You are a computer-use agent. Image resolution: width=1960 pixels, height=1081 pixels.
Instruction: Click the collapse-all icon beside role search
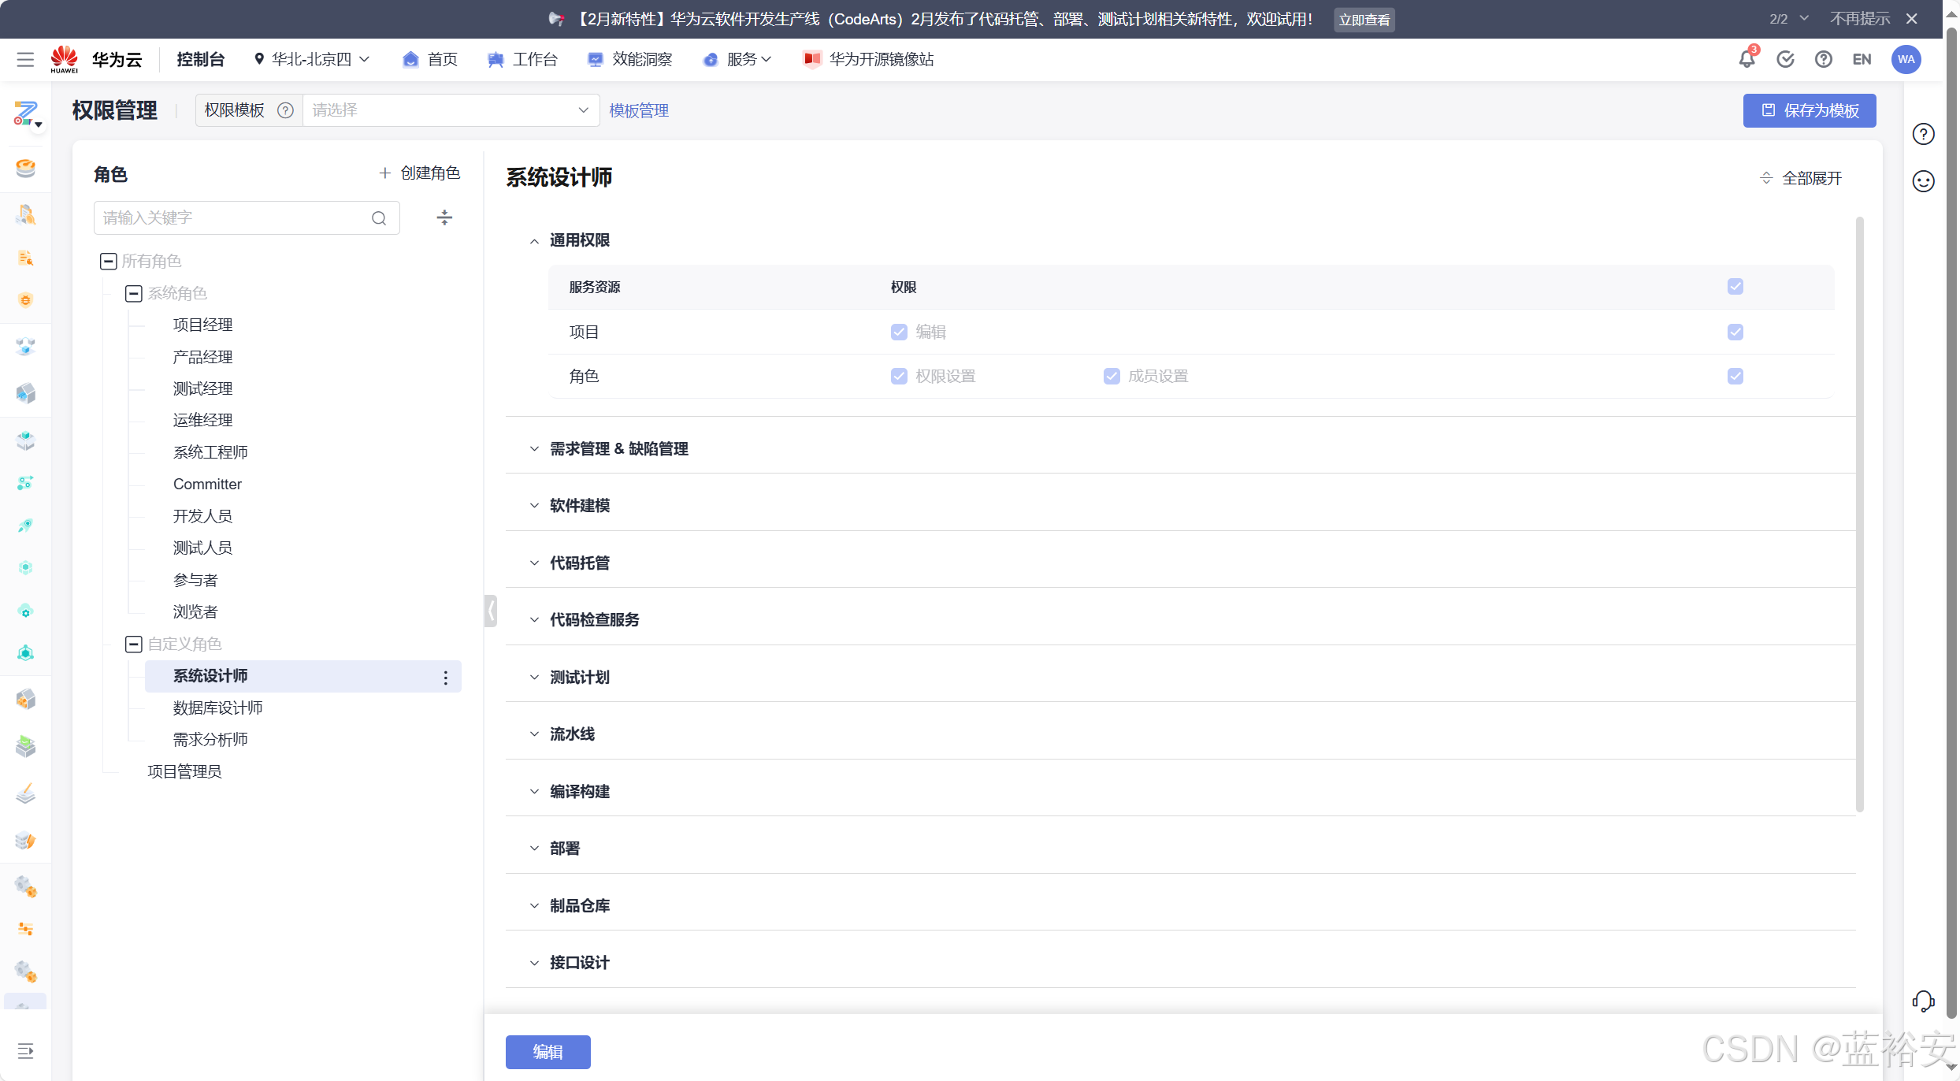(444, 218)
